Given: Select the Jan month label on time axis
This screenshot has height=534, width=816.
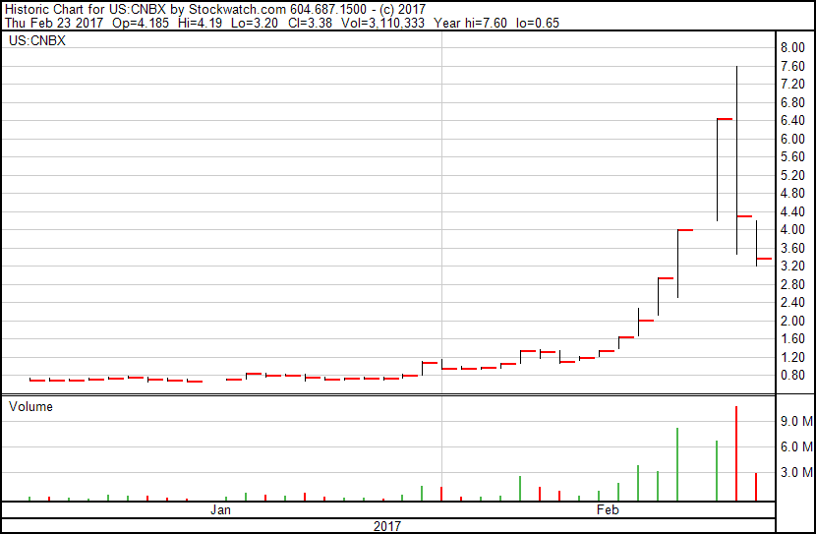Looking at the screenshot, I should coord(221,509).
